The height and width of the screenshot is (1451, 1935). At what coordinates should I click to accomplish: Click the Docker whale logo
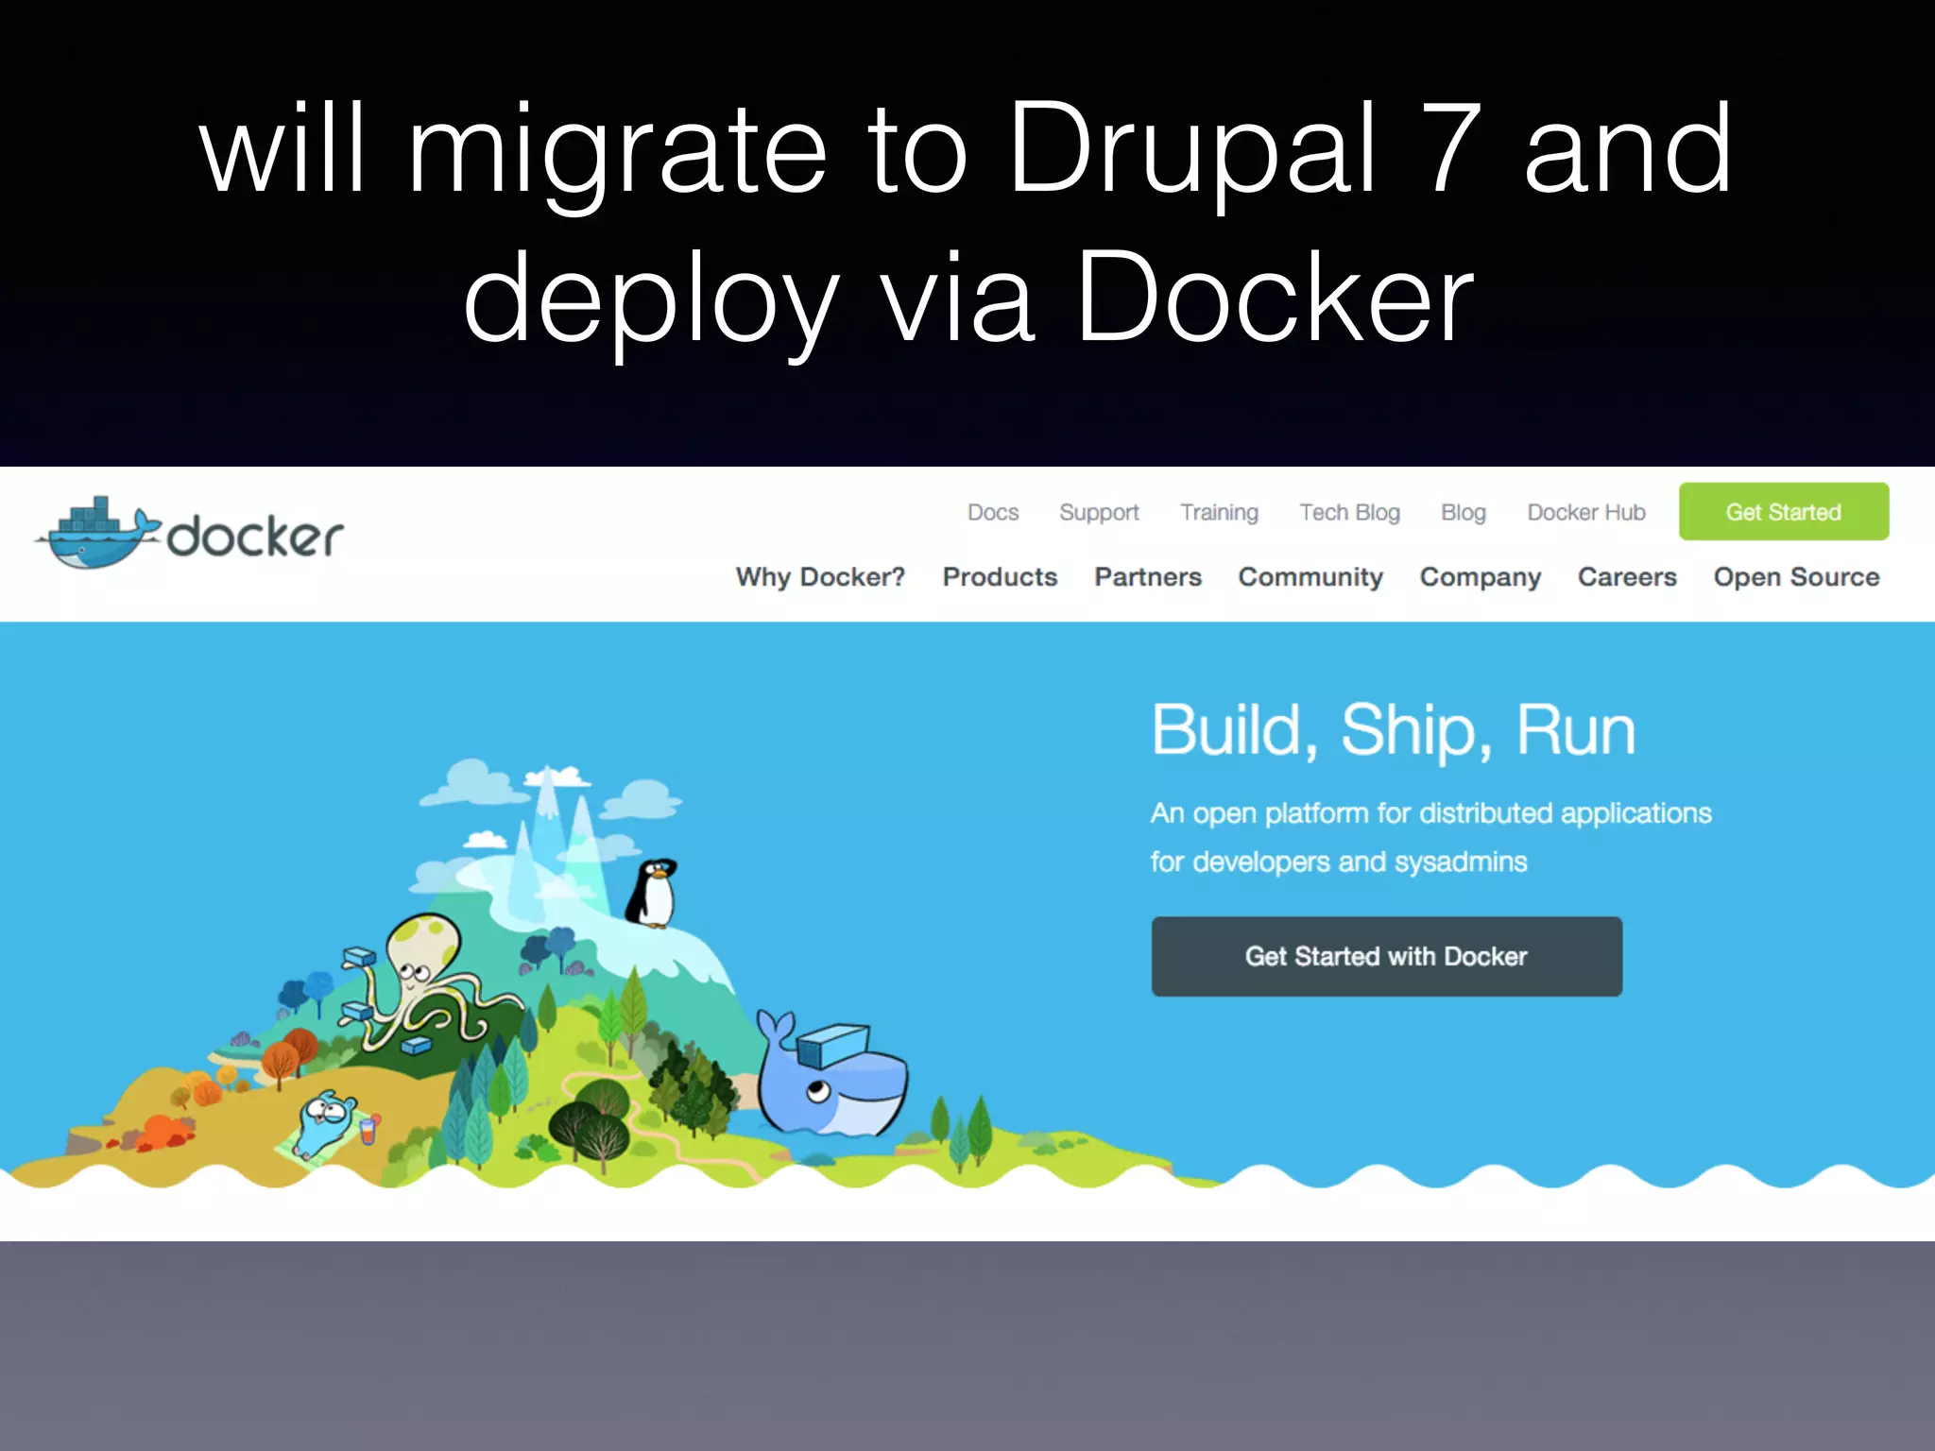coord(189,534)
